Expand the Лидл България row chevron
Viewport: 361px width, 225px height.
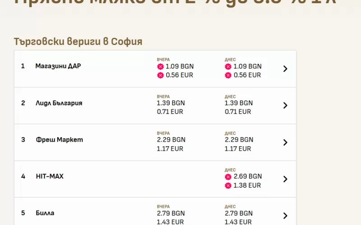[285, 105]
